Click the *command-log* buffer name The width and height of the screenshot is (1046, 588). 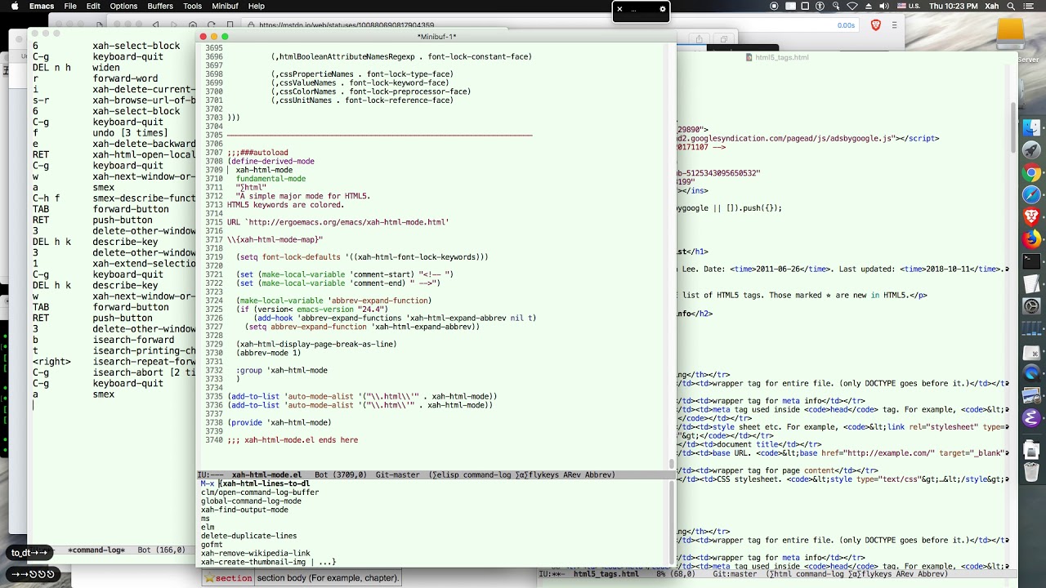(96, 550)
